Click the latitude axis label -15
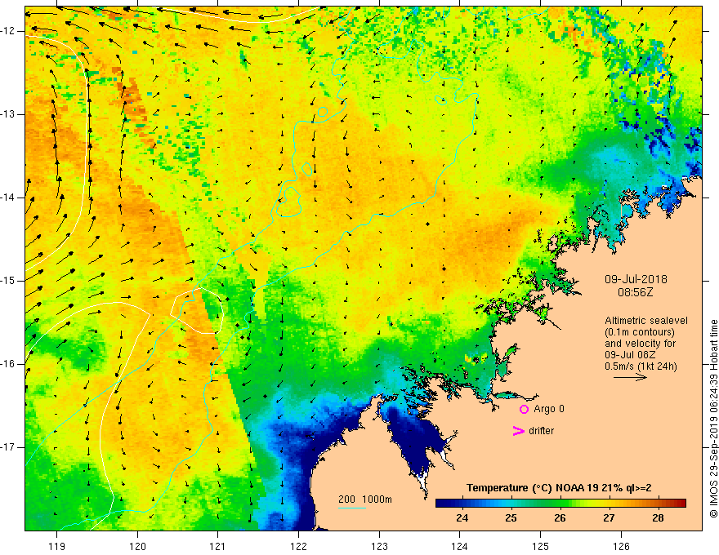The height and width of the screenshot is (555, 719). click(x=8, y=281)
